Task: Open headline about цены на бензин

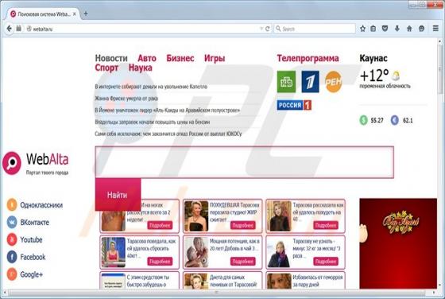Action: 153,122
